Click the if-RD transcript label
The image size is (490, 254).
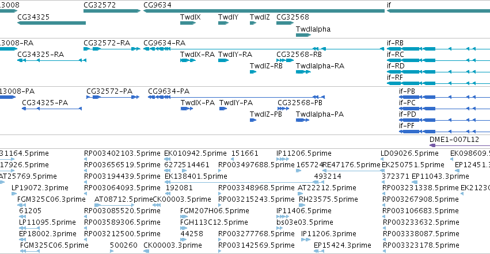pyautogui.click(x=396, y=66)
